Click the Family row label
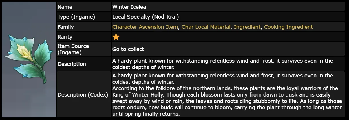The width and height of the screenshot is (349, 120). pos(66,27)
